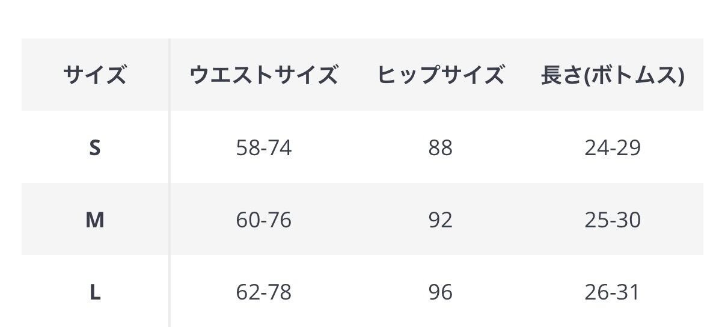
Task: Select hip size value 88
Action: 440,147
